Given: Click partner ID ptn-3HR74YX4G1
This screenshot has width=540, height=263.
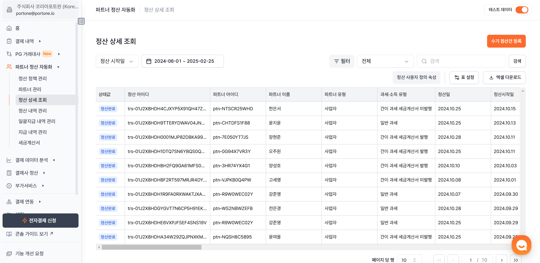Looking at the screenshot, I should 231,166.
